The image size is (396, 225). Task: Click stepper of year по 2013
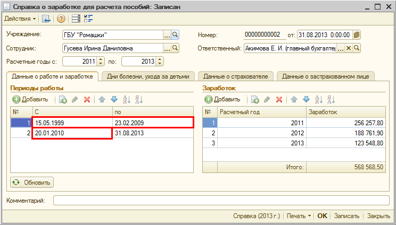(x=160, y=62)
